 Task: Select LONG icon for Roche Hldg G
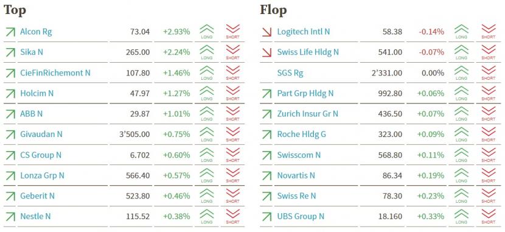(x=461, y=135)
